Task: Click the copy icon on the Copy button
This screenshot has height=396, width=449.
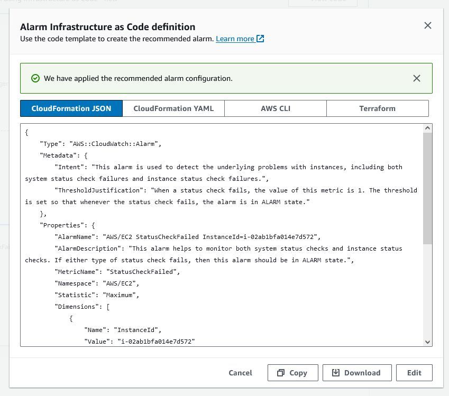Action: point(282,373)
